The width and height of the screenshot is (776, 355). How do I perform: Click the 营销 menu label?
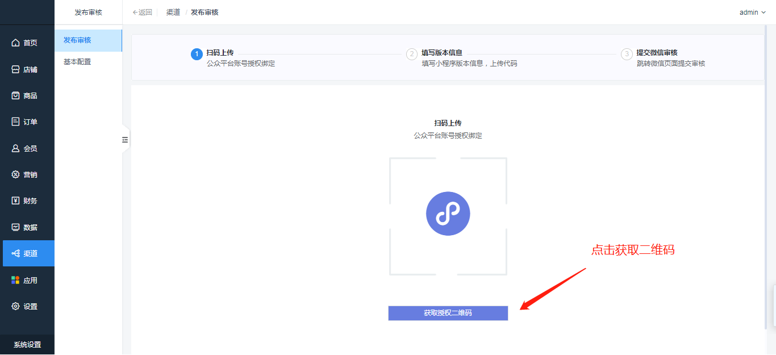point(30,174)
